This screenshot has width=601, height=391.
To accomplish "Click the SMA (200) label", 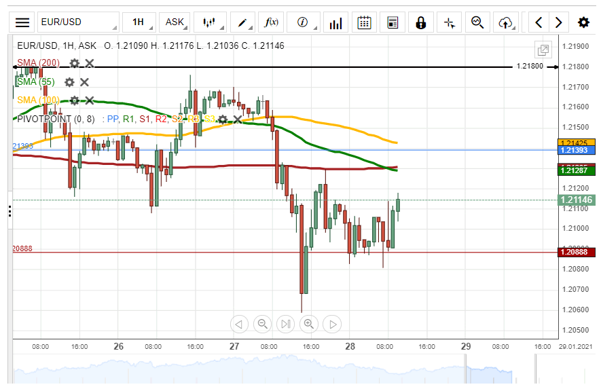I will (38, 63).
